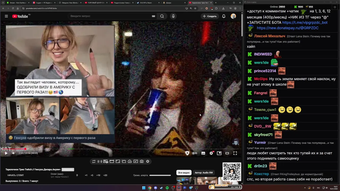
Task: Click the QR code image below the player
Action: click(232, 172)
